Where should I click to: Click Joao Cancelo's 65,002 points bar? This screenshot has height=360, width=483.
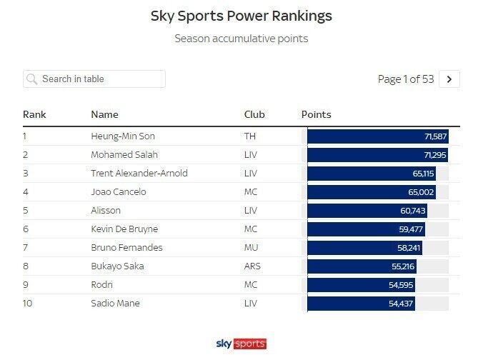372,192
